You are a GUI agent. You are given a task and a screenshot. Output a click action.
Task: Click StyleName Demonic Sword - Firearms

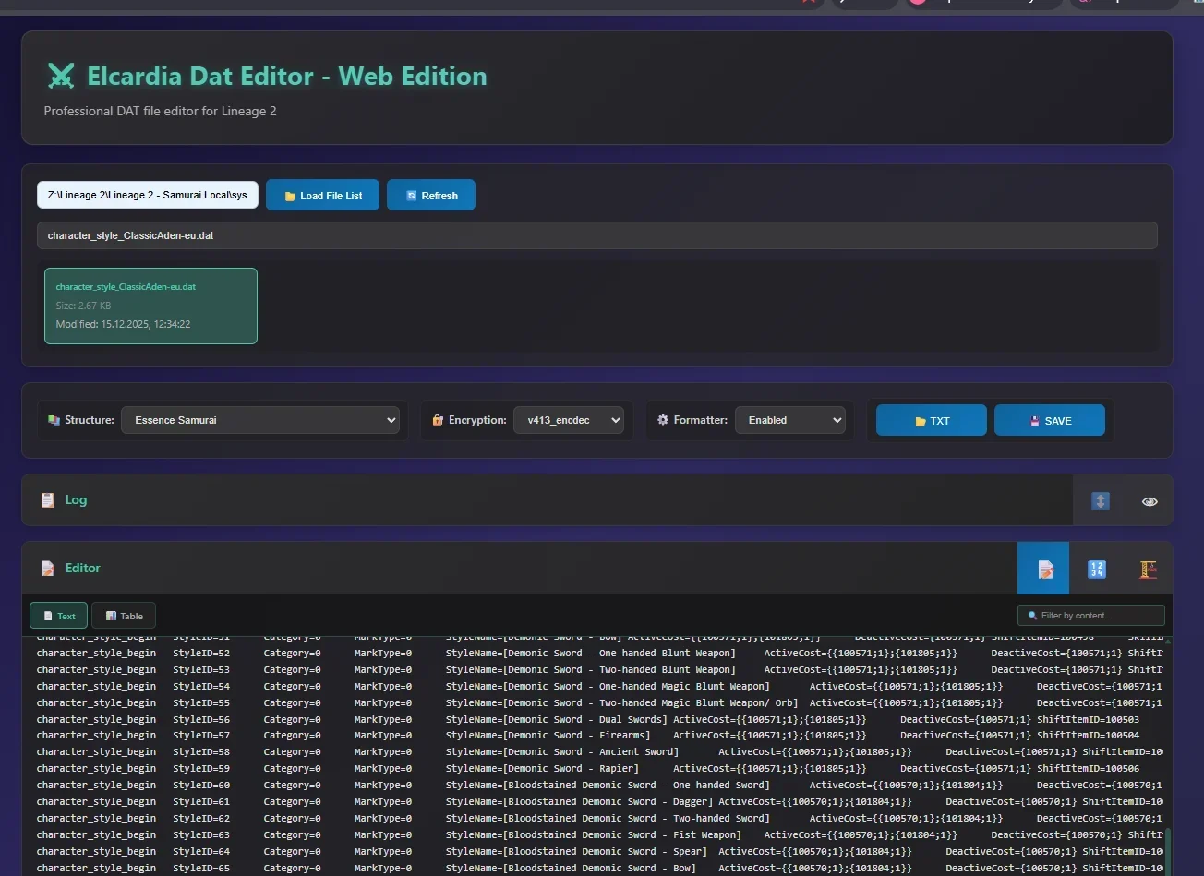point(548,736)
